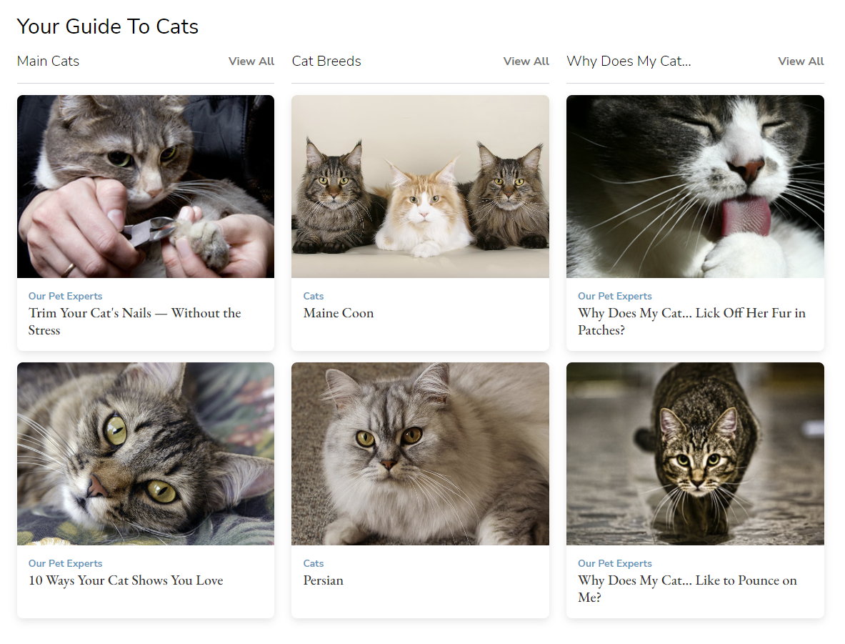Click the Cats label above Maine Coon
Screen dimensions: 845x644
coord(314,296)
